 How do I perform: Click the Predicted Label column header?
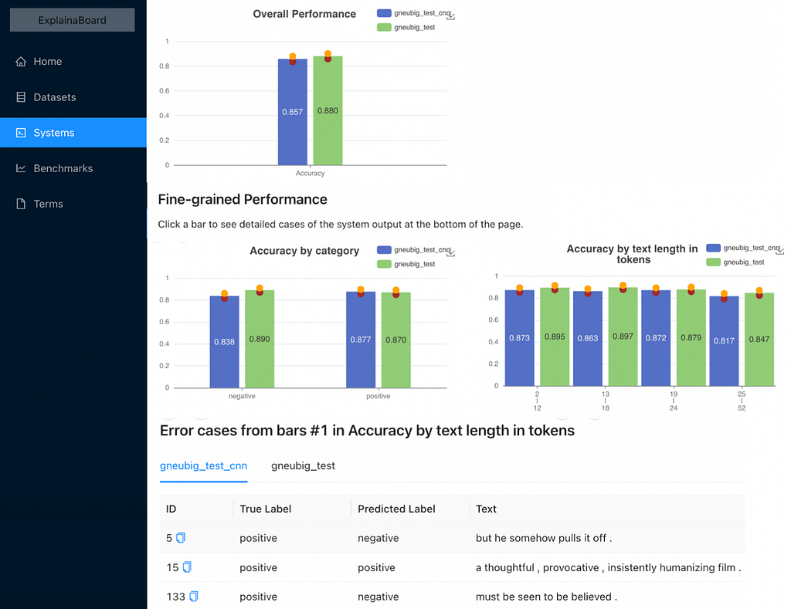point(410,509)
